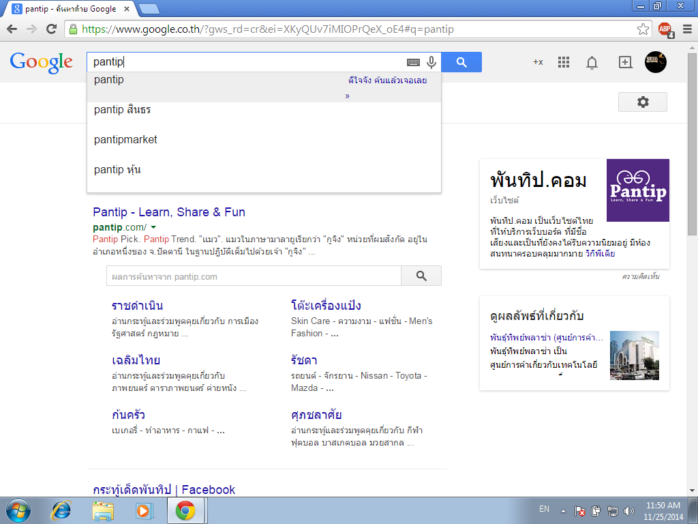
Task: Click the Chrome taskbar icon
Action: [x=185, y=510]
